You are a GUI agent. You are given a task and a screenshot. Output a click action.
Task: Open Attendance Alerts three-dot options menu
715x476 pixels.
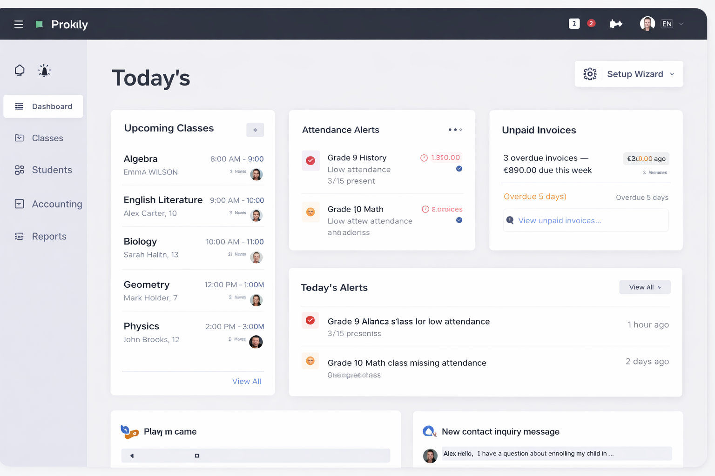[455, 130]
